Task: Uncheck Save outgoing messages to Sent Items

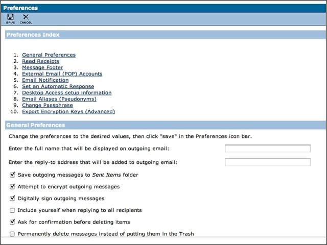Action: pyautogui.click(x=12, y=175)
